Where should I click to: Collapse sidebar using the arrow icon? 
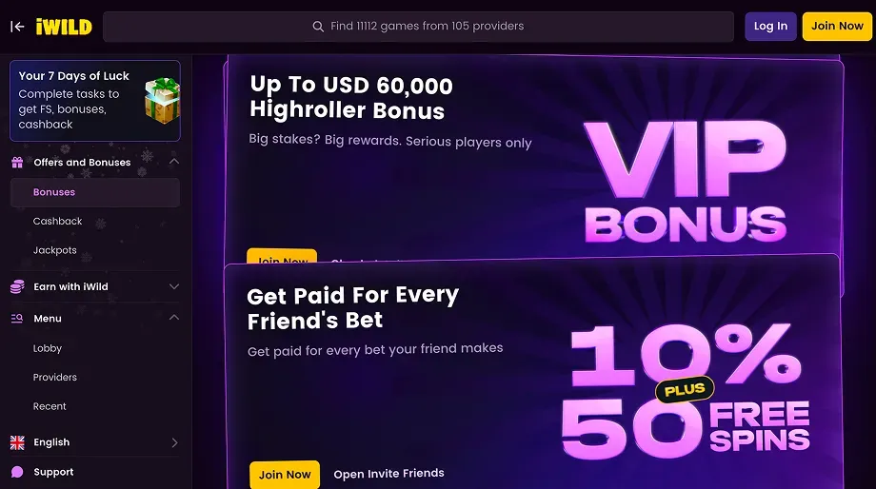pyautogui.click(x=17, y=27)
